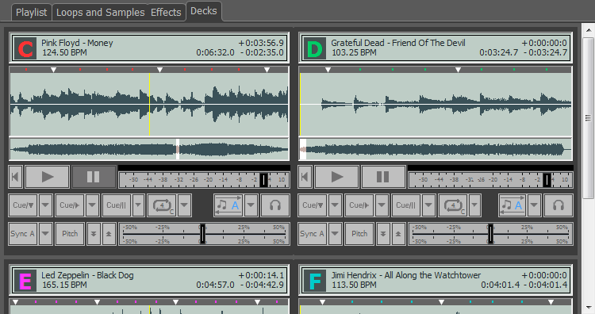The image size is (595, 314).
Task: Click deck D pitch down arrow icon
Action: pos(383,234)
